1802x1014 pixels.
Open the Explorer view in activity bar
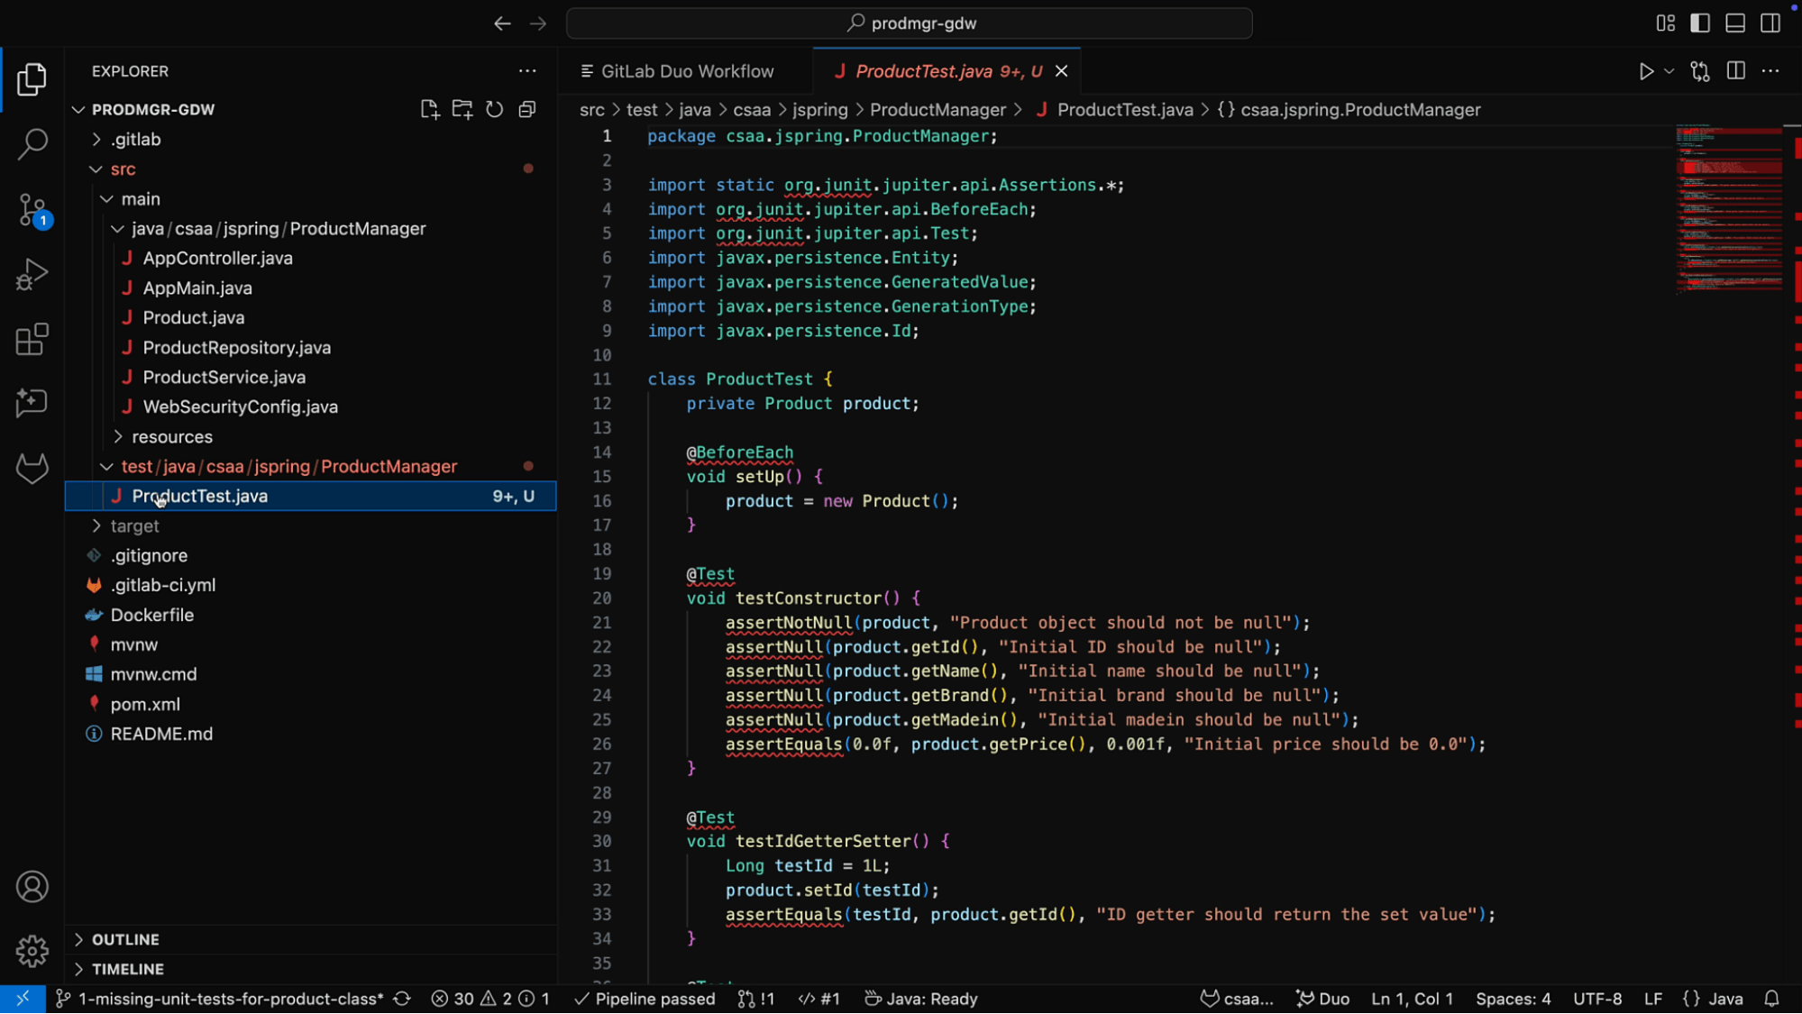(32, 79)
